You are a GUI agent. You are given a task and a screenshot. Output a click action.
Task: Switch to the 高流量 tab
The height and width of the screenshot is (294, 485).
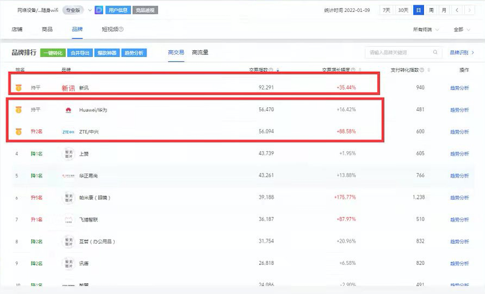(x=200, y=53)
